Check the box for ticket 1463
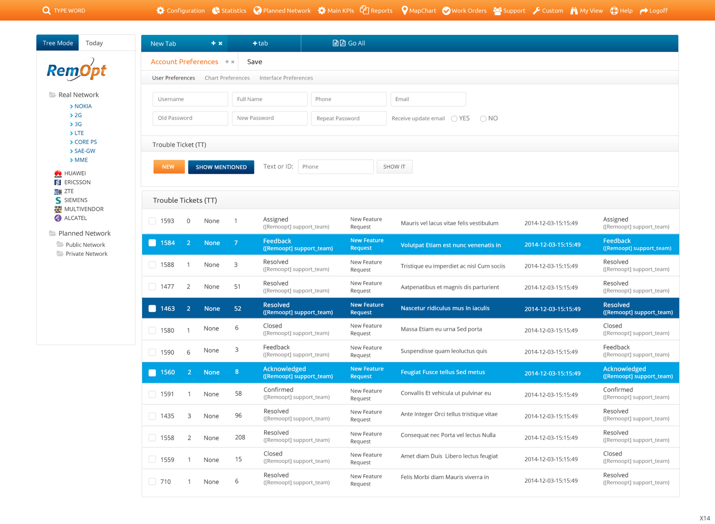 coord(152,308)
